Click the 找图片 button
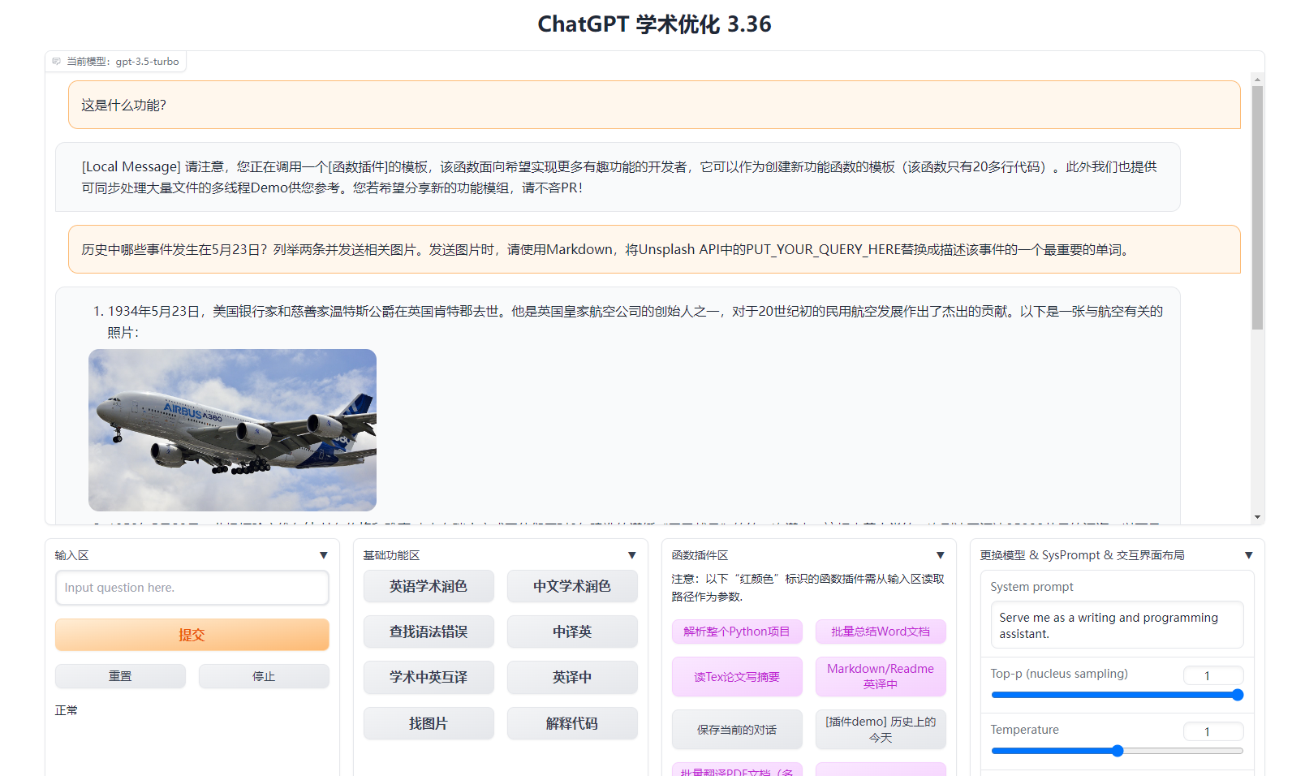1305x776 pixels. coord(429,723)
